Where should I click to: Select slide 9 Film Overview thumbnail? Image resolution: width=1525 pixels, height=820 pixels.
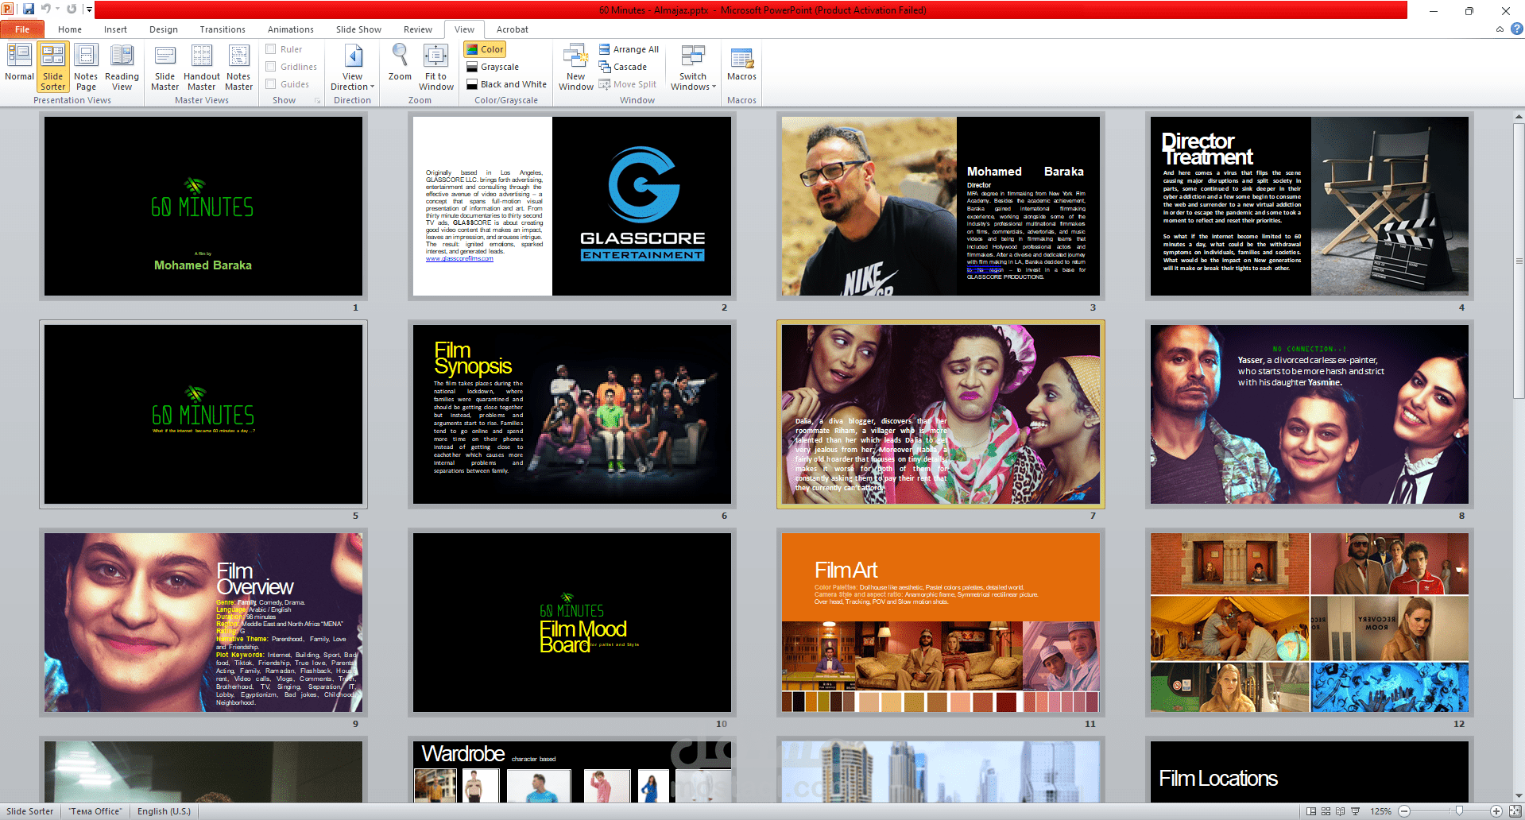point(203,623)
